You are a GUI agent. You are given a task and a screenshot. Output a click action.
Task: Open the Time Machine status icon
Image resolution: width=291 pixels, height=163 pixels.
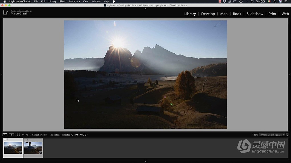[x=241, y=1]
